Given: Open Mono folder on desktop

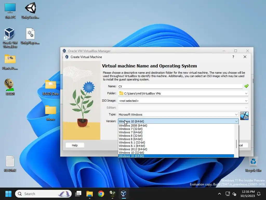Looking at the screenshot, I should pos(51,113).
